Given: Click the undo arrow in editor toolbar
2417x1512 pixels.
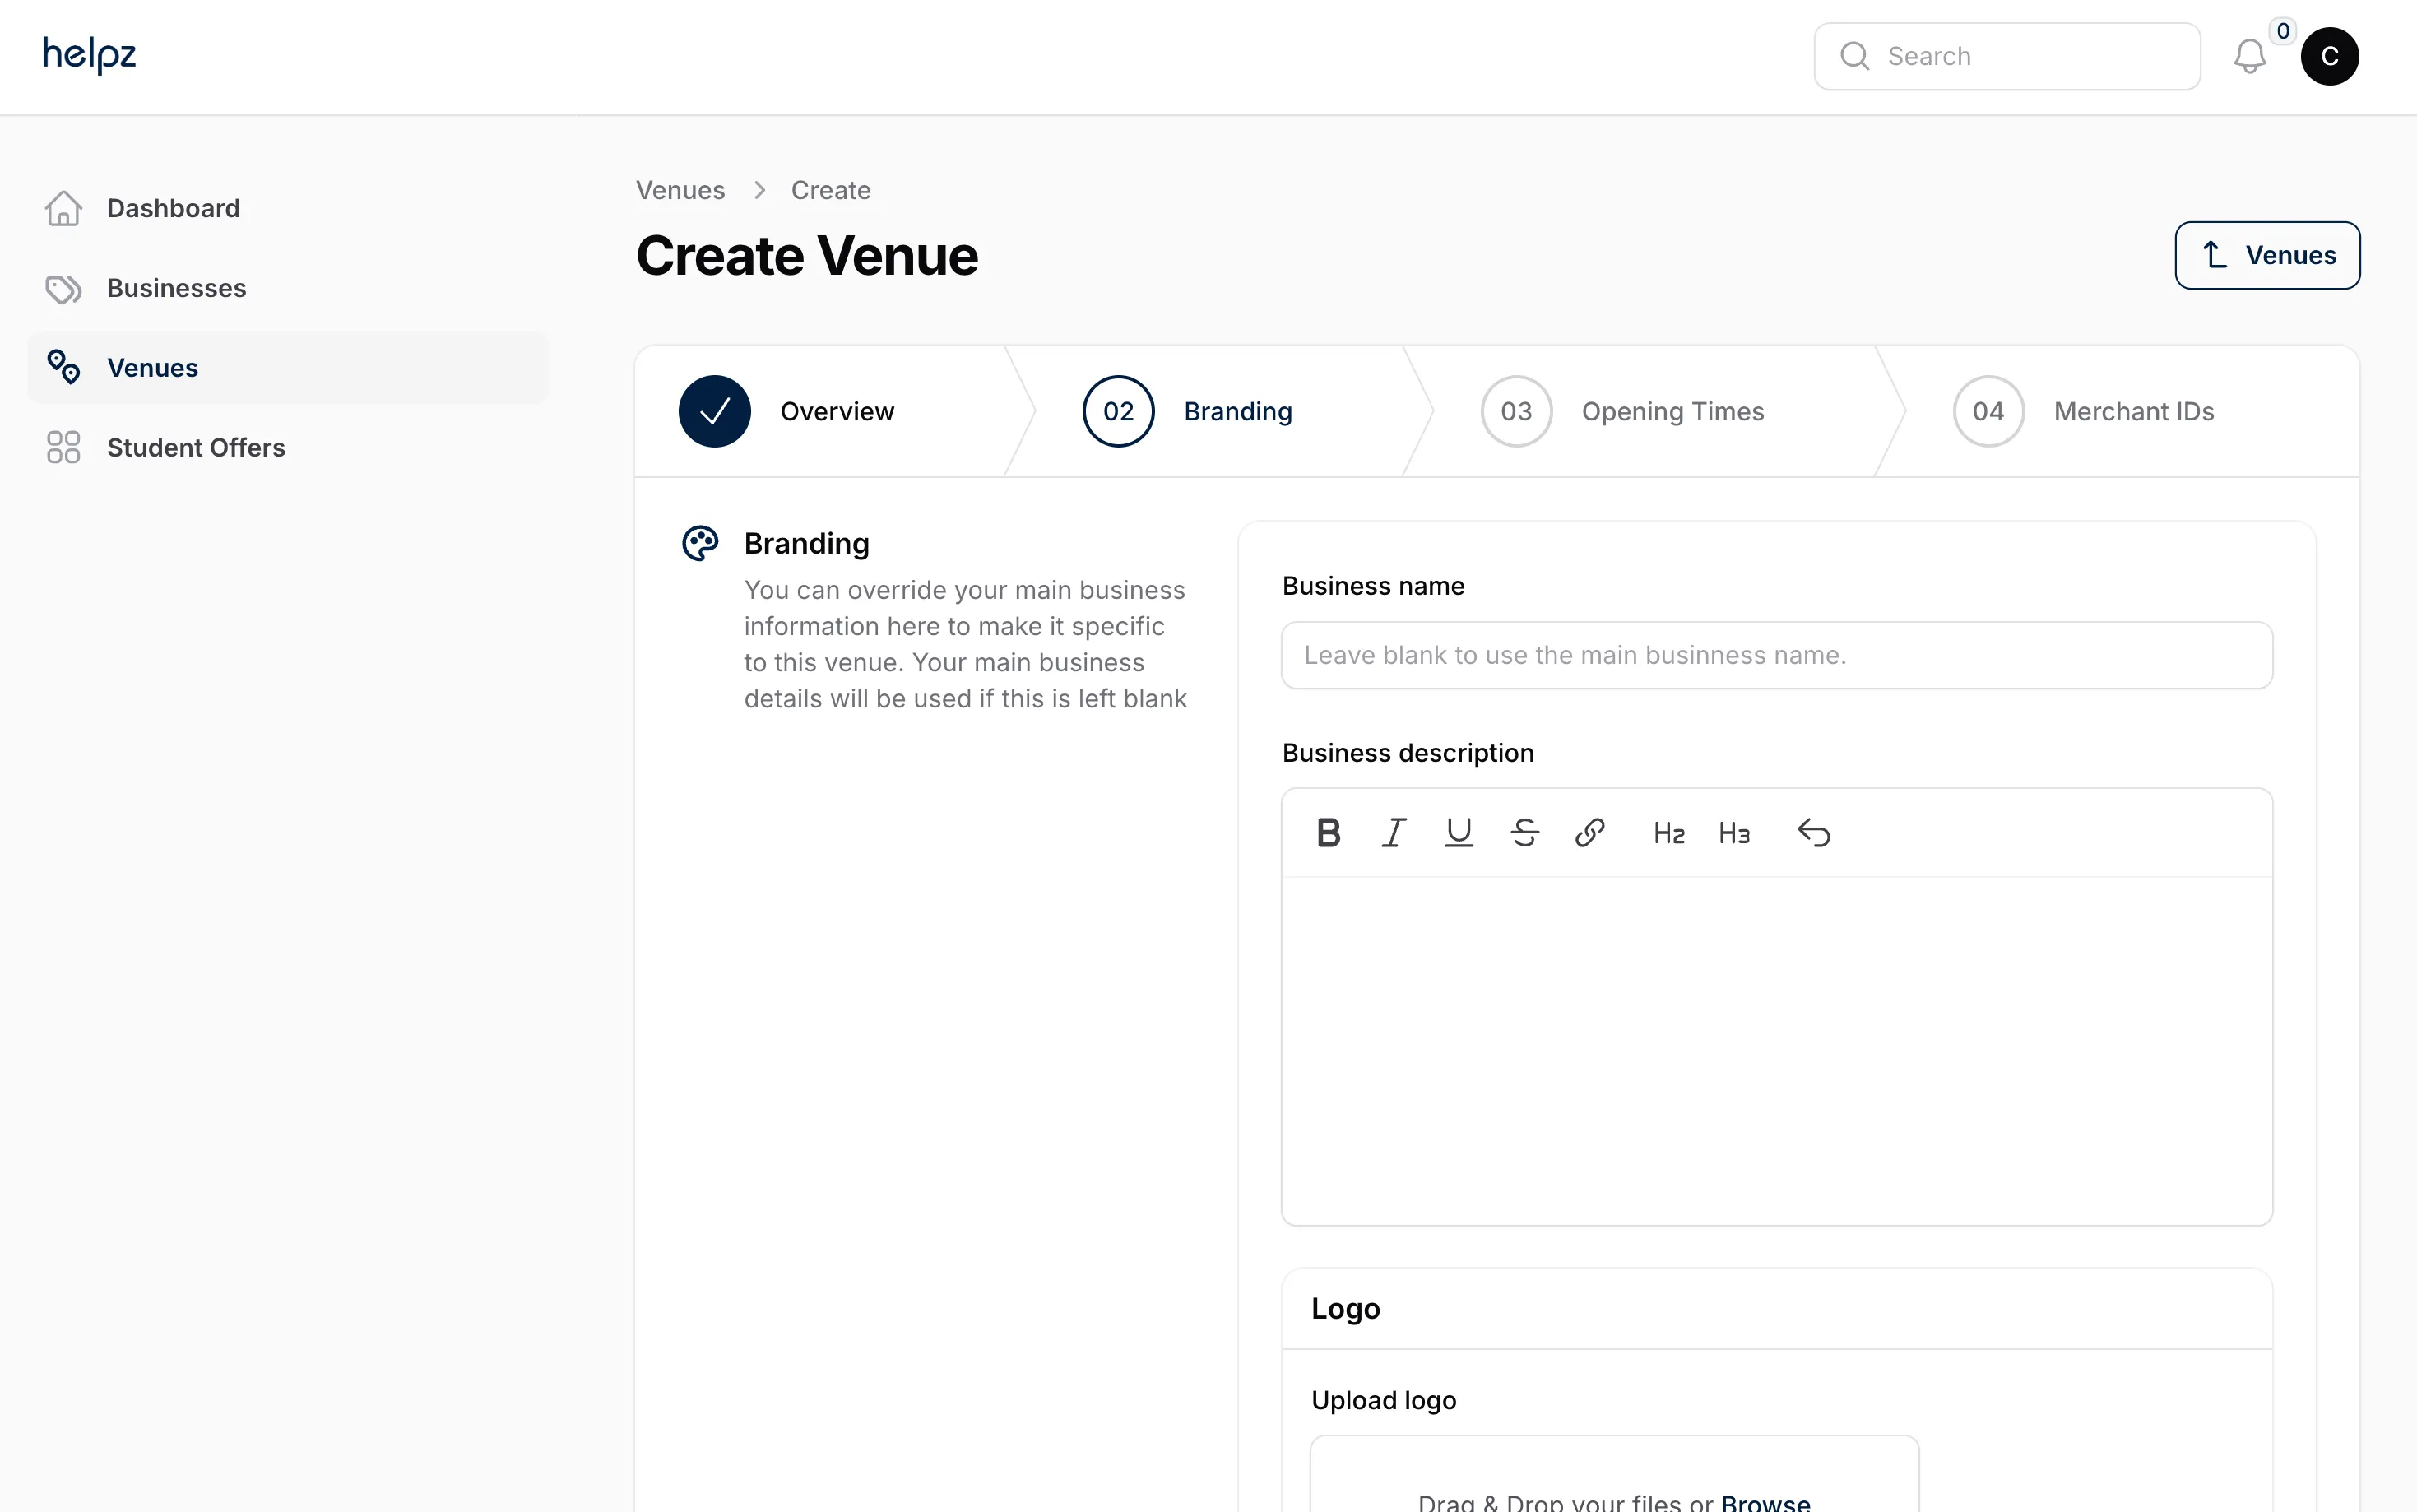Looking at the screenshot, I should (x=1814, y=833).
